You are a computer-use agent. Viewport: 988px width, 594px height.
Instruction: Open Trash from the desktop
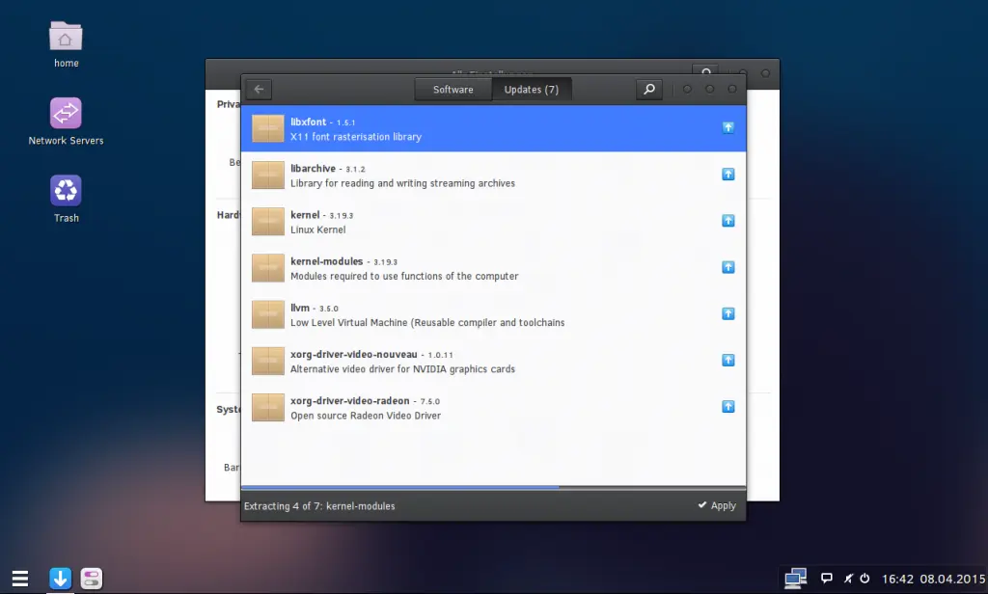(65, 190)
